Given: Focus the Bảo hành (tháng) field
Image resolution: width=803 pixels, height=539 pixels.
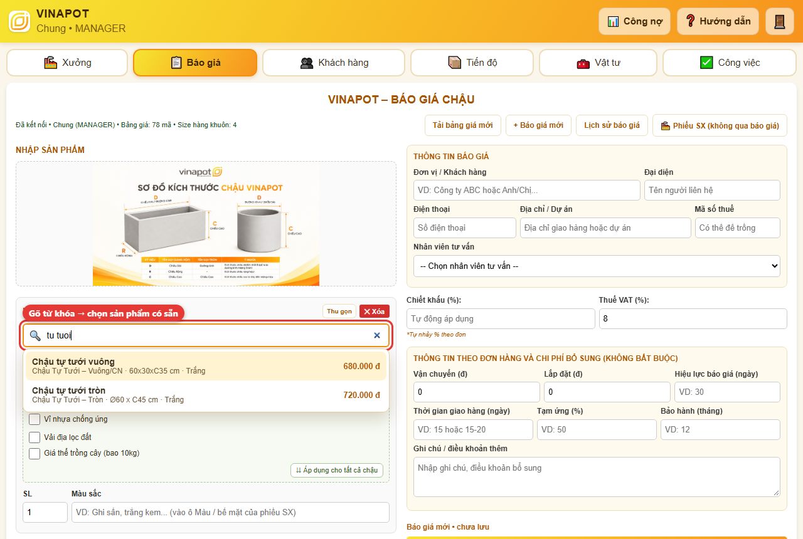Looking at the screenshot, I should click(x=720, y=429).
